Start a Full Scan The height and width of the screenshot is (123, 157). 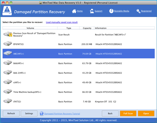pos(128,114)
